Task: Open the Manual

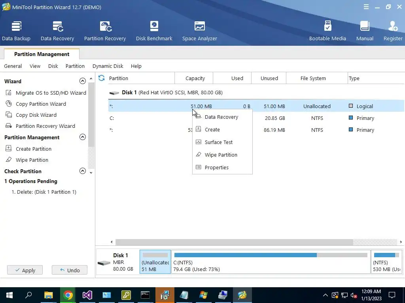Action: tap(365, 31)
